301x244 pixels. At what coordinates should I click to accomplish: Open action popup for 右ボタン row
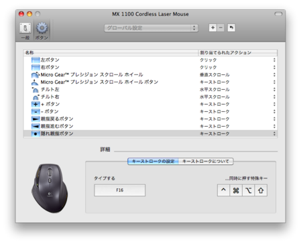[x=274, y=67]
